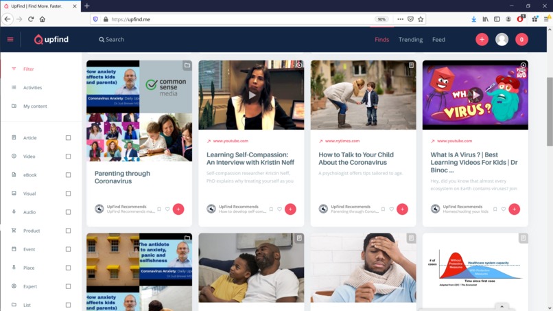This screenshot has width=553, height=311.
Task: Enable the Audio filter checkbox
Action: (x=68, y=212)
